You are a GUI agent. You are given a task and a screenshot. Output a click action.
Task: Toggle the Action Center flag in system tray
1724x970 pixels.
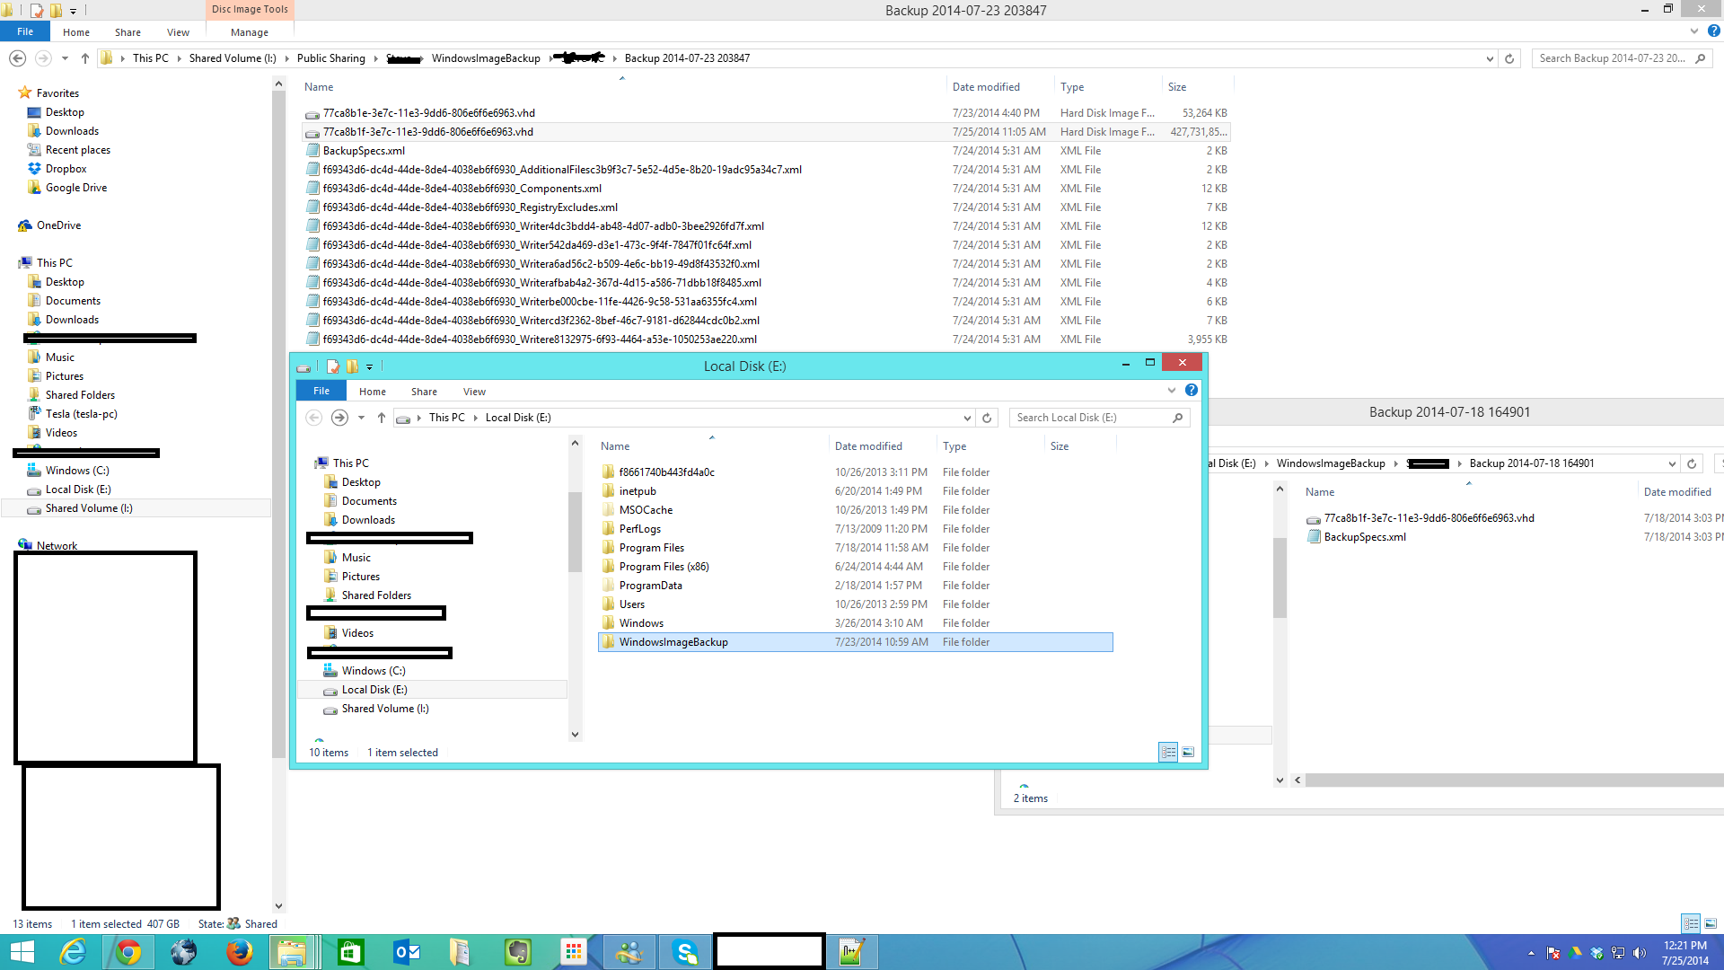[x=1553, y=951]
